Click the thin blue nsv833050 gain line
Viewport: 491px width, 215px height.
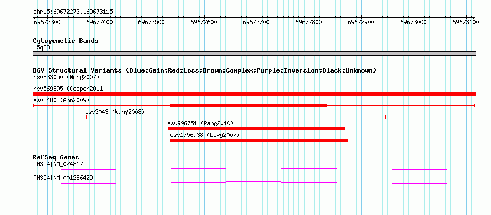pyautogui.click(x=254, y=82)
